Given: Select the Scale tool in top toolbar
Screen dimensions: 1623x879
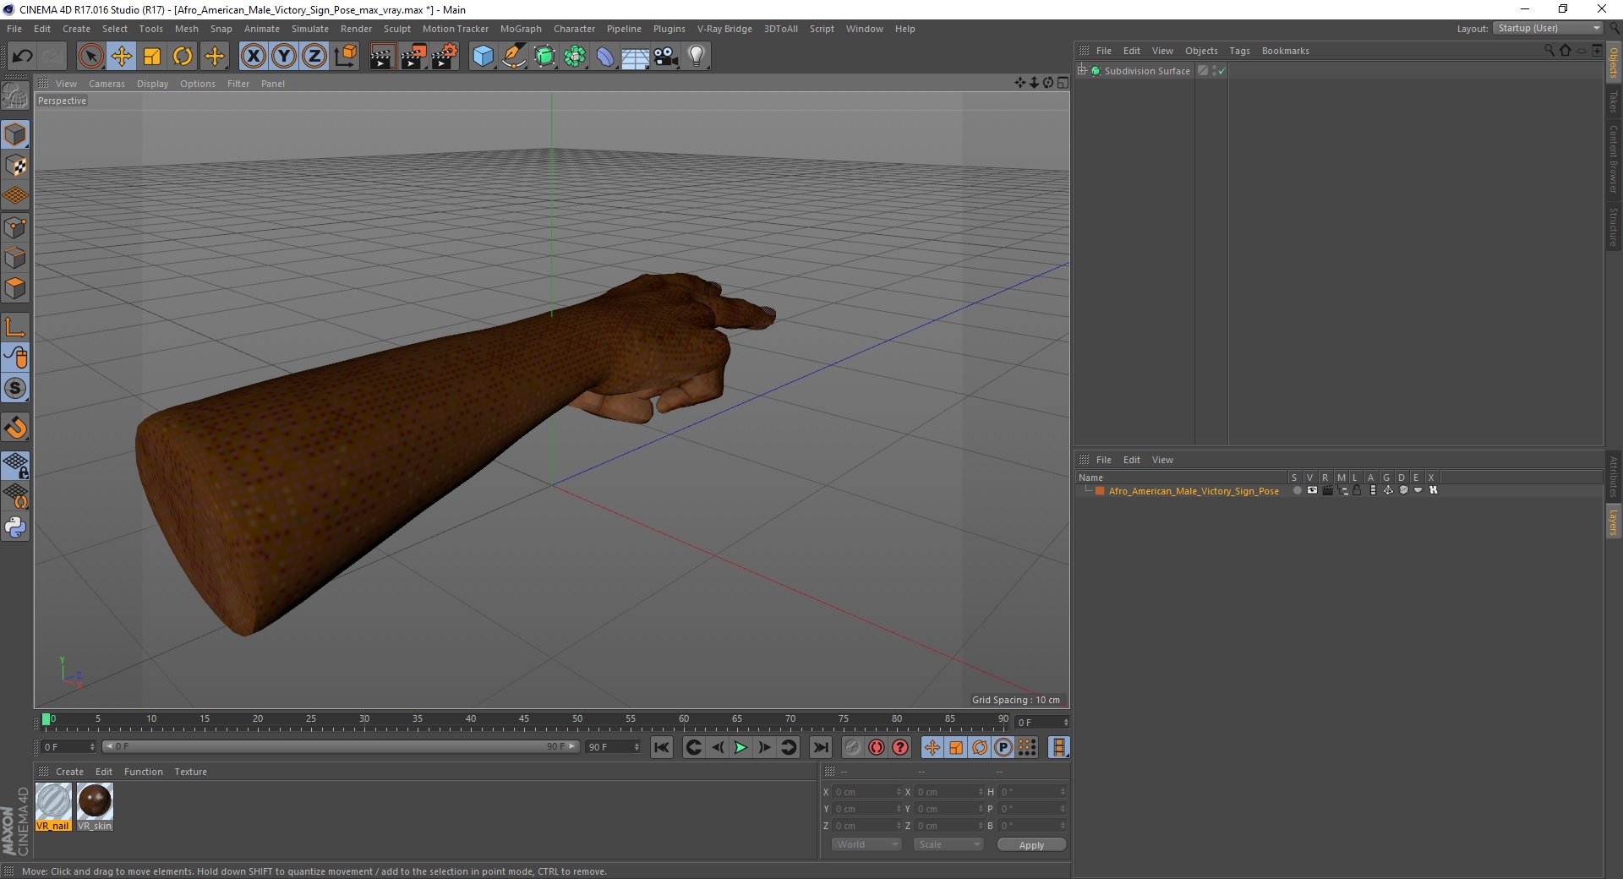Looking at the screenshot, I should tap(152, 57).
